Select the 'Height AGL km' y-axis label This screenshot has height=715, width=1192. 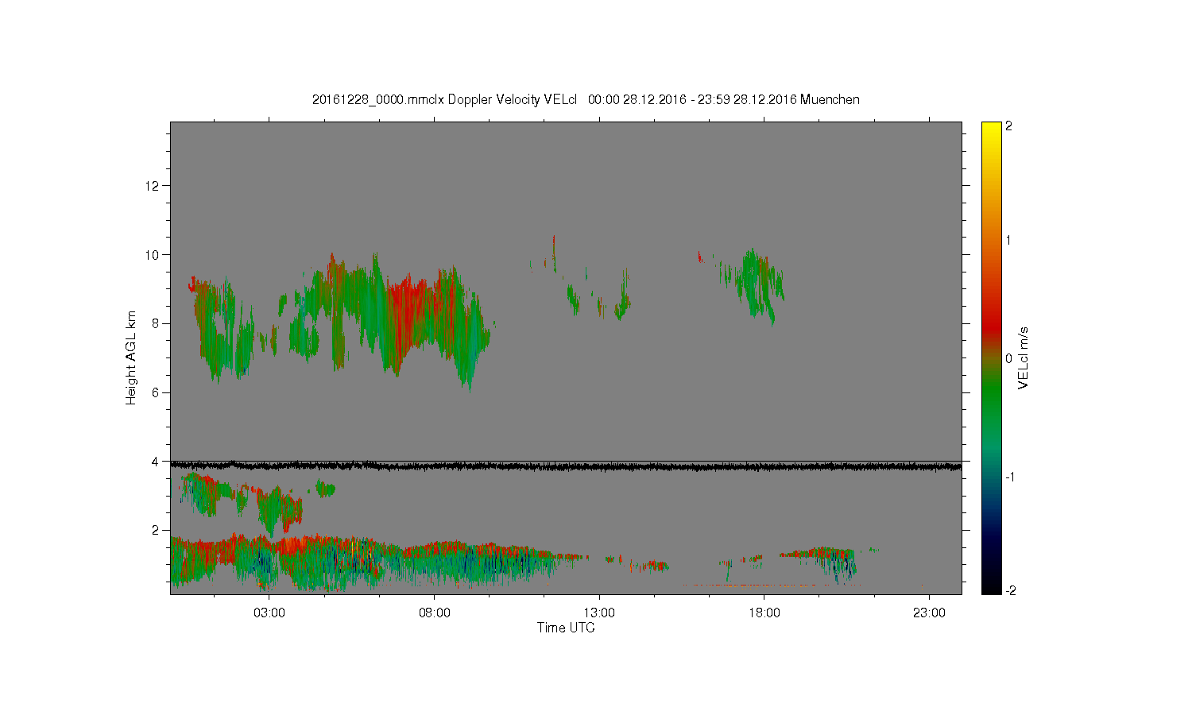131,357
